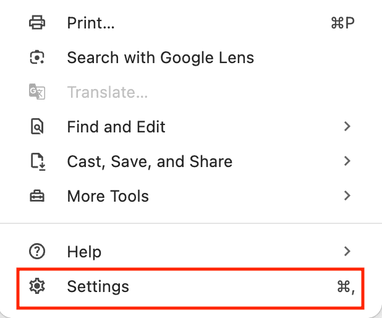Click the Google Lens camera icon
Image resolution: width=382 pixels, height=318 pixels.
coord(37,58)
